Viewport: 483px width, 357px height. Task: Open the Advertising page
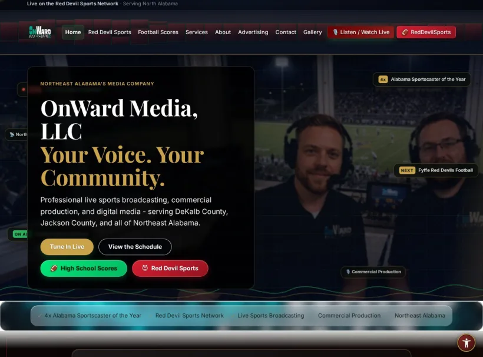[253, 32]
